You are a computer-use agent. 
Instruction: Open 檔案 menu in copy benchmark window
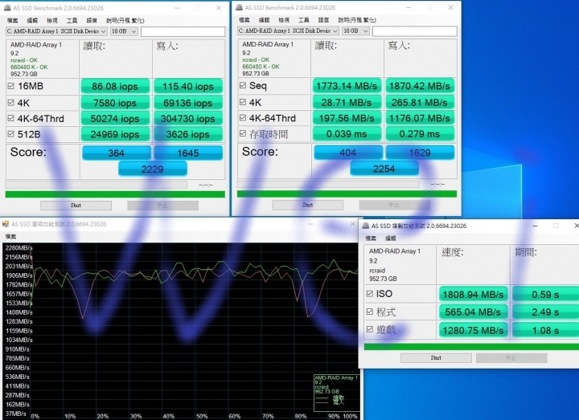pyautogui.click(x=371, y=239)
